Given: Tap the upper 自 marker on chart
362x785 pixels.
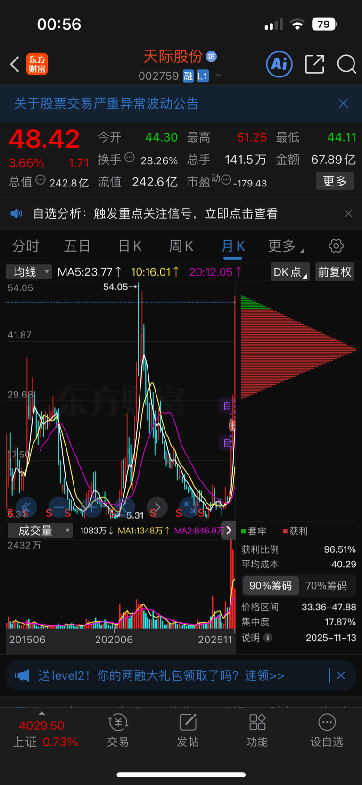Looking at the screenshot, I should tap(227, 405).
